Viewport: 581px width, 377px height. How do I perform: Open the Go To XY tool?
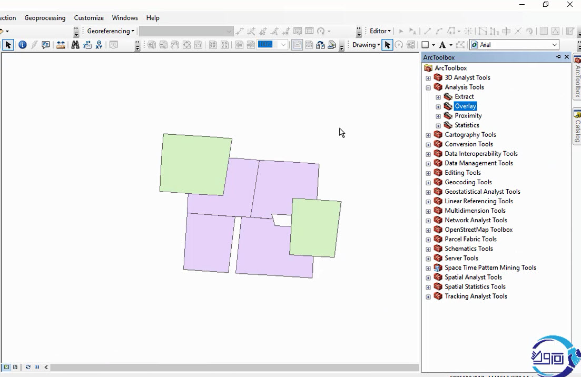tap(99, 45)
